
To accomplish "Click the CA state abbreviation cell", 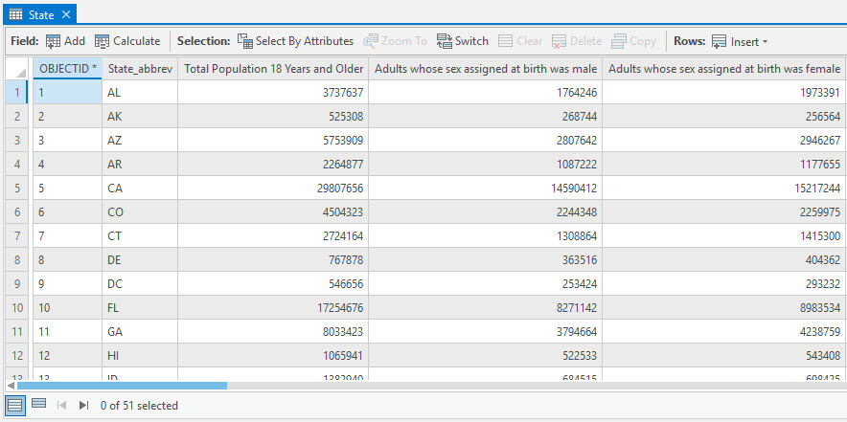I will [139, 189].
